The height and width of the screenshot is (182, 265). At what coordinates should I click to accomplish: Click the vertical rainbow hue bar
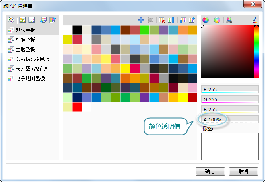point(257,52)
